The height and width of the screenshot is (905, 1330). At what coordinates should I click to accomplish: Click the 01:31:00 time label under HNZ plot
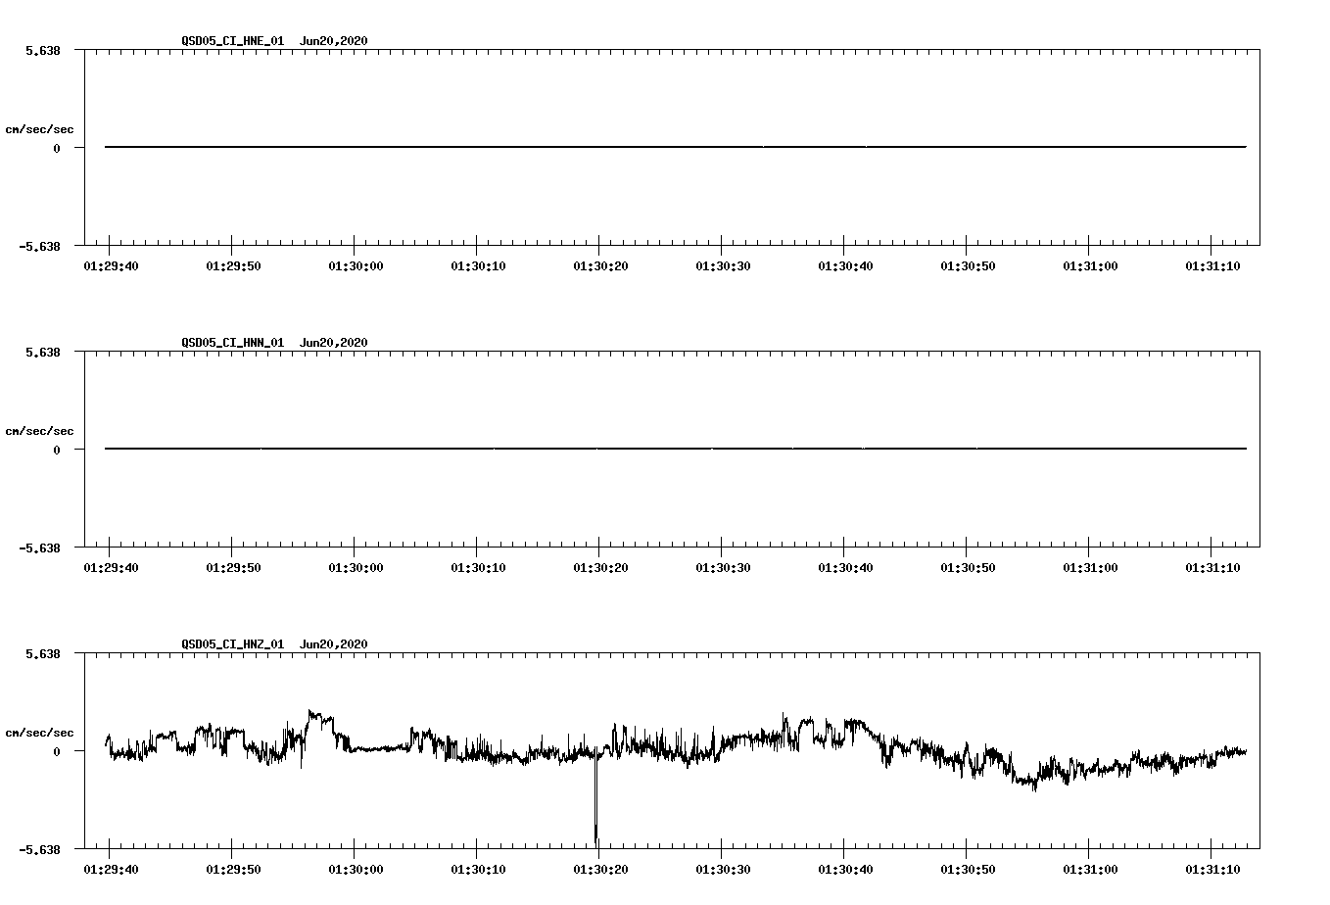coord(1089,869)
